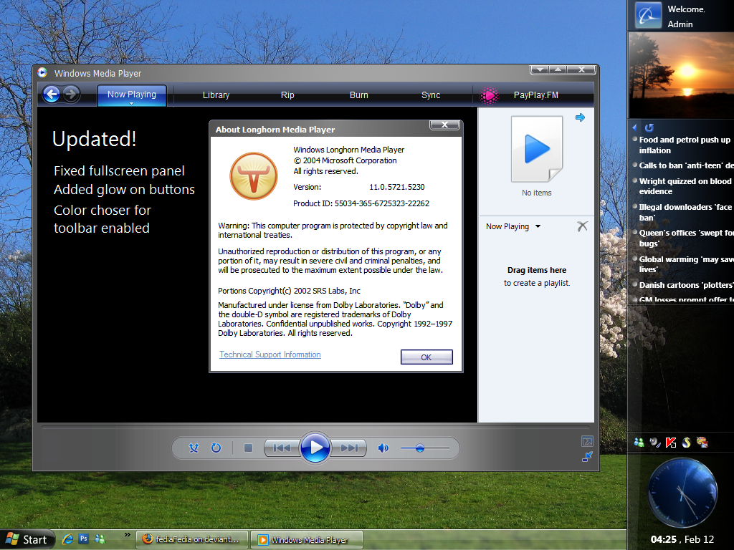
Task: Click the blue arrow above the No items thumbnail
Action: 580,117
